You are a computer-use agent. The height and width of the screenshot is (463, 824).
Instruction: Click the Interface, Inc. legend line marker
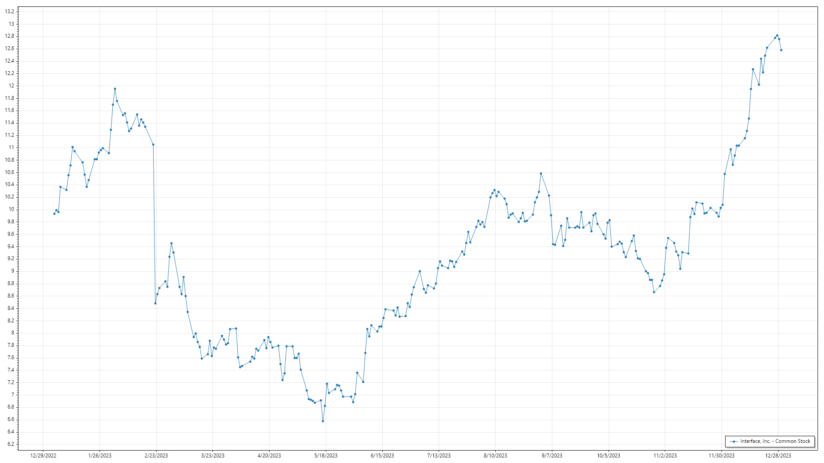[x=734, y=441]
